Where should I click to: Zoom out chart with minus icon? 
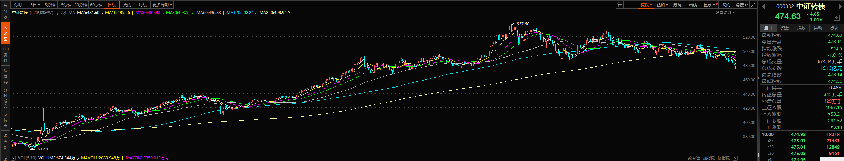(634, 5)
